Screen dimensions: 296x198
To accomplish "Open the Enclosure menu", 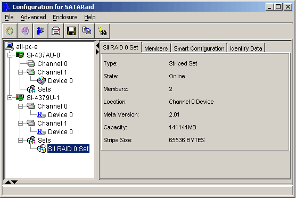I will click(65, 17).
